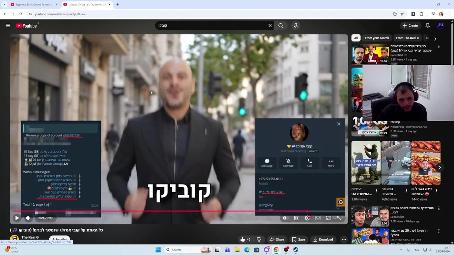Viewport: 454px width, 255px height.
Task: Enter full screen mode
Action: 339,218
